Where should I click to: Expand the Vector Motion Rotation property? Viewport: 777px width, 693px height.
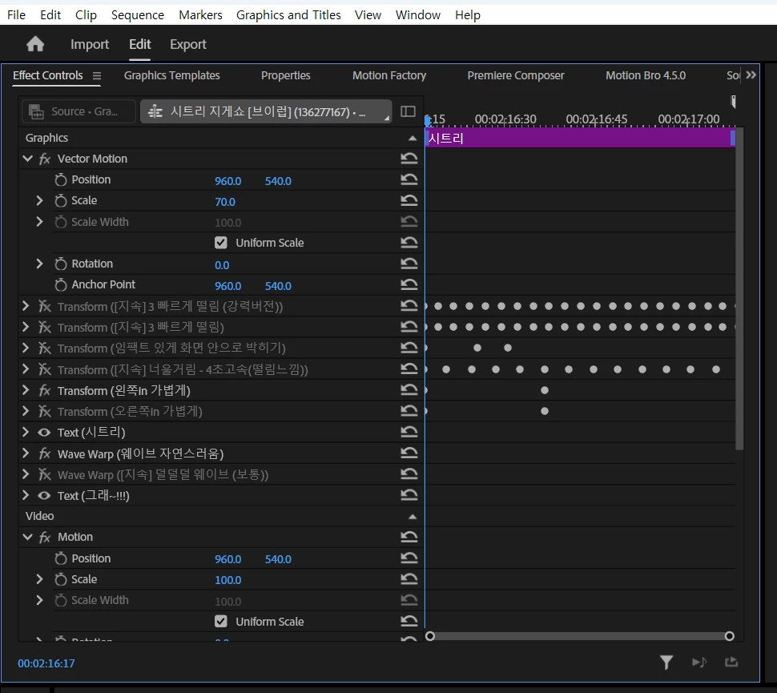pos(39,264)
